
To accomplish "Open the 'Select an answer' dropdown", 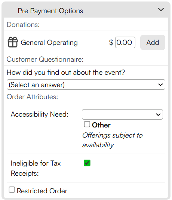I will tap(86, 84).
